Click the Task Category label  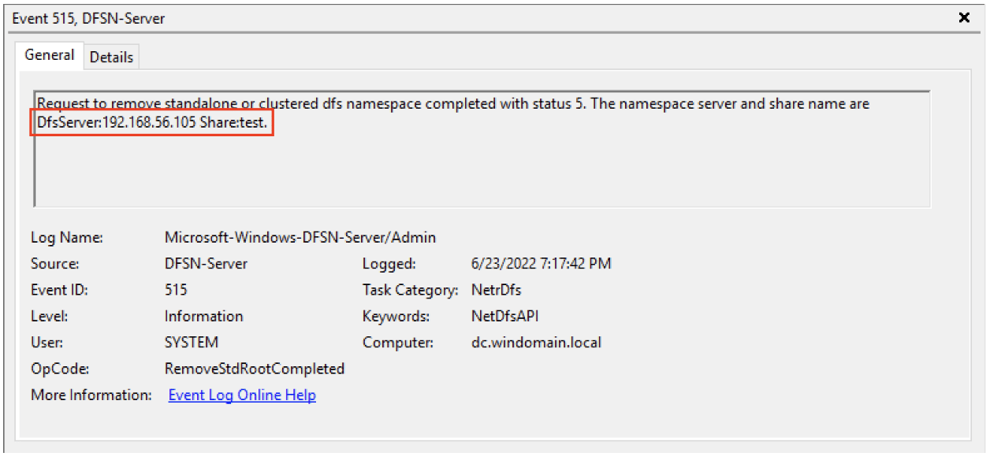click(x=410, y=290)
